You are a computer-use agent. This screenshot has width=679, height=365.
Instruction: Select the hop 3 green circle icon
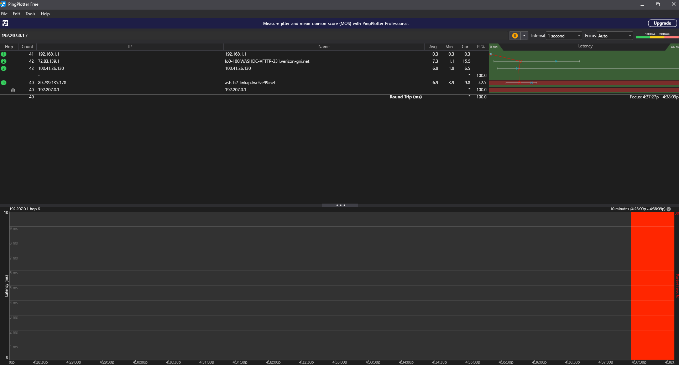click(4, 68)
